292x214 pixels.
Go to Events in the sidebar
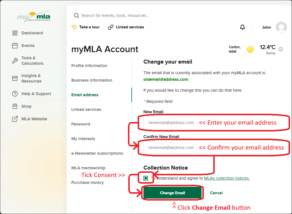click(x=28, y=46)
